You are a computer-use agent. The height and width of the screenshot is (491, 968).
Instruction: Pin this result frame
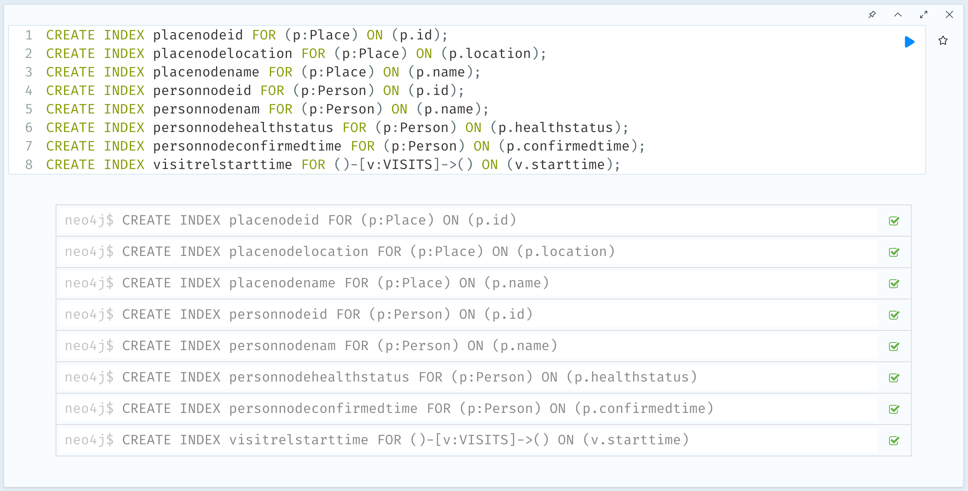(x=872, y=15)
